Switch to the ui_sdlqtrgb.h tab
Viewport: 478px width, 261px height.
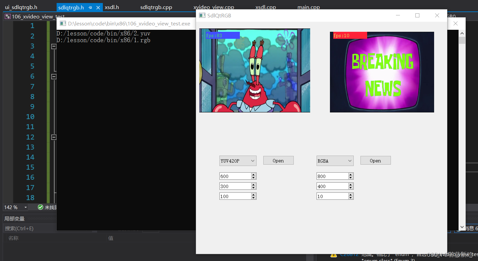coord(21,7)
